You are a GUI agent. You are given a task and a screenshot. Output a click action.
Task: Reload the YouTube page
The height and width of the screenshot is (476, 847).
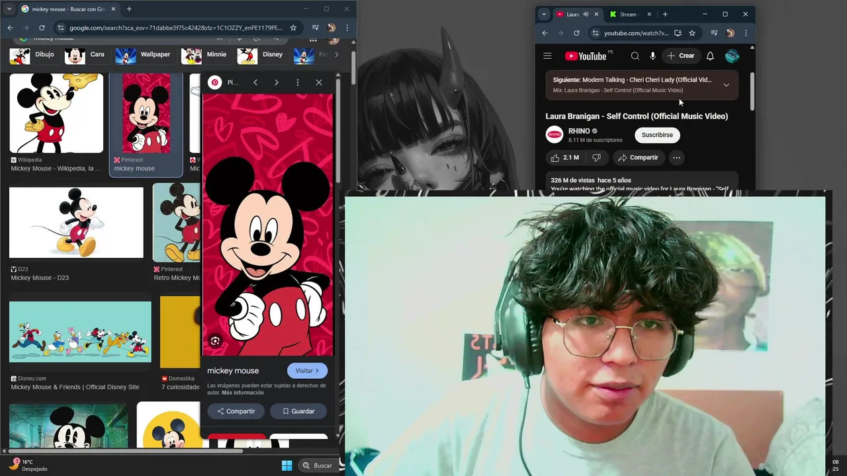click(x=576, y=33)
